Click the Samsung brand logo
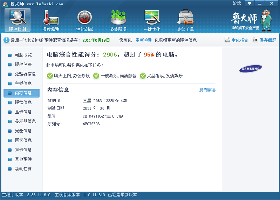 (250, 69)
